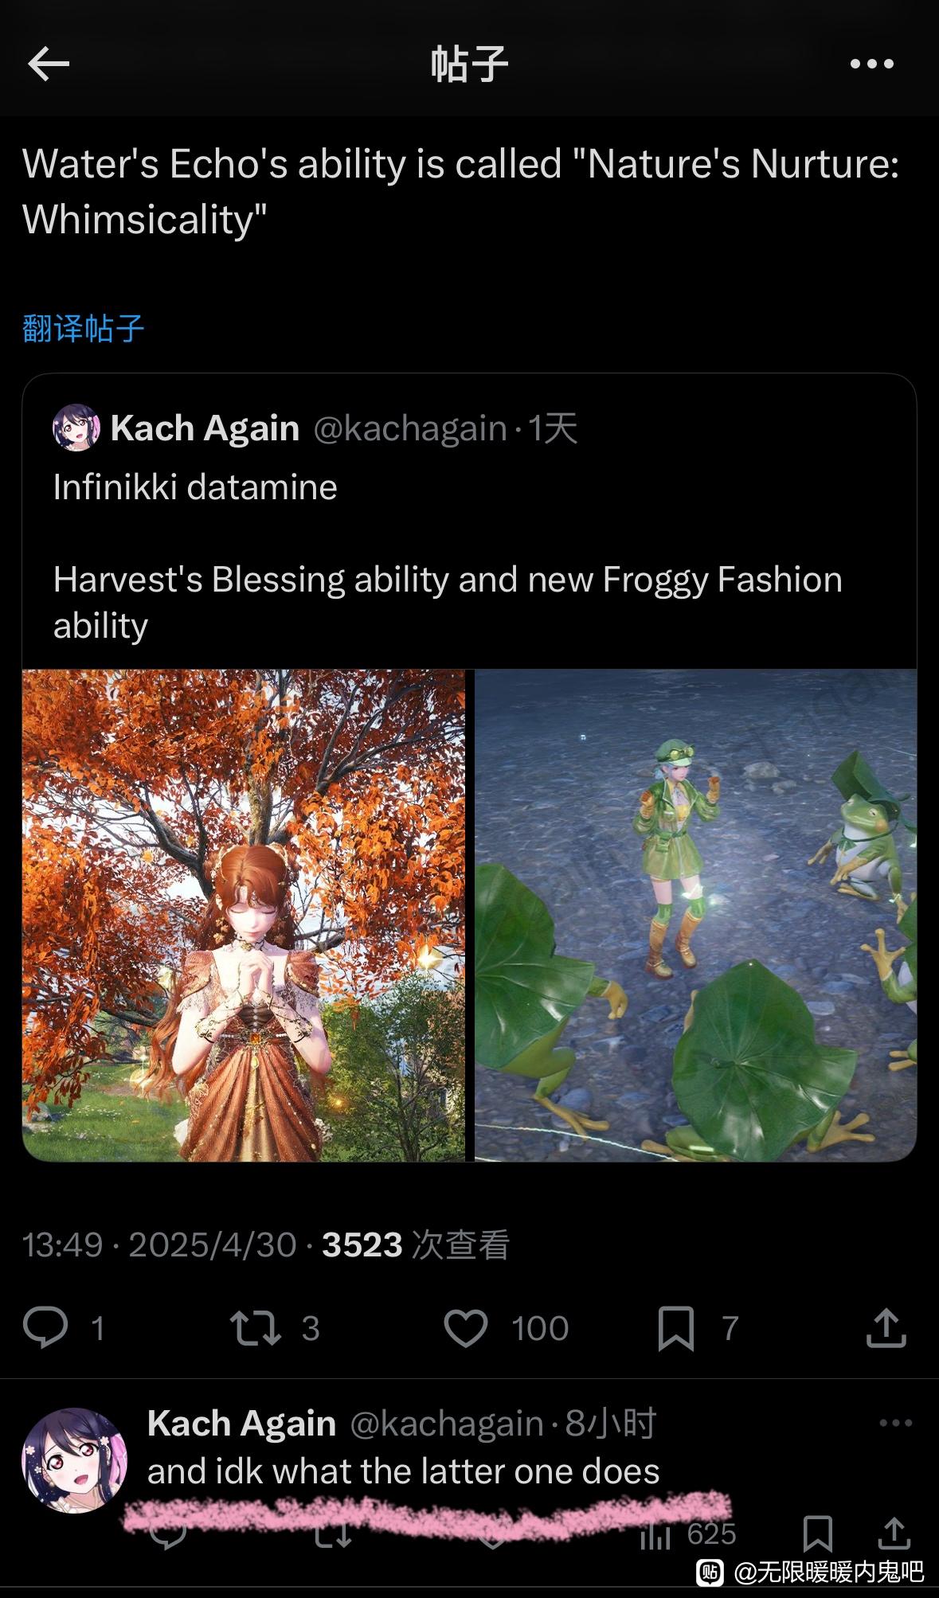
Task: Tap the repost icon on main post
Action: coord(255,1328)
